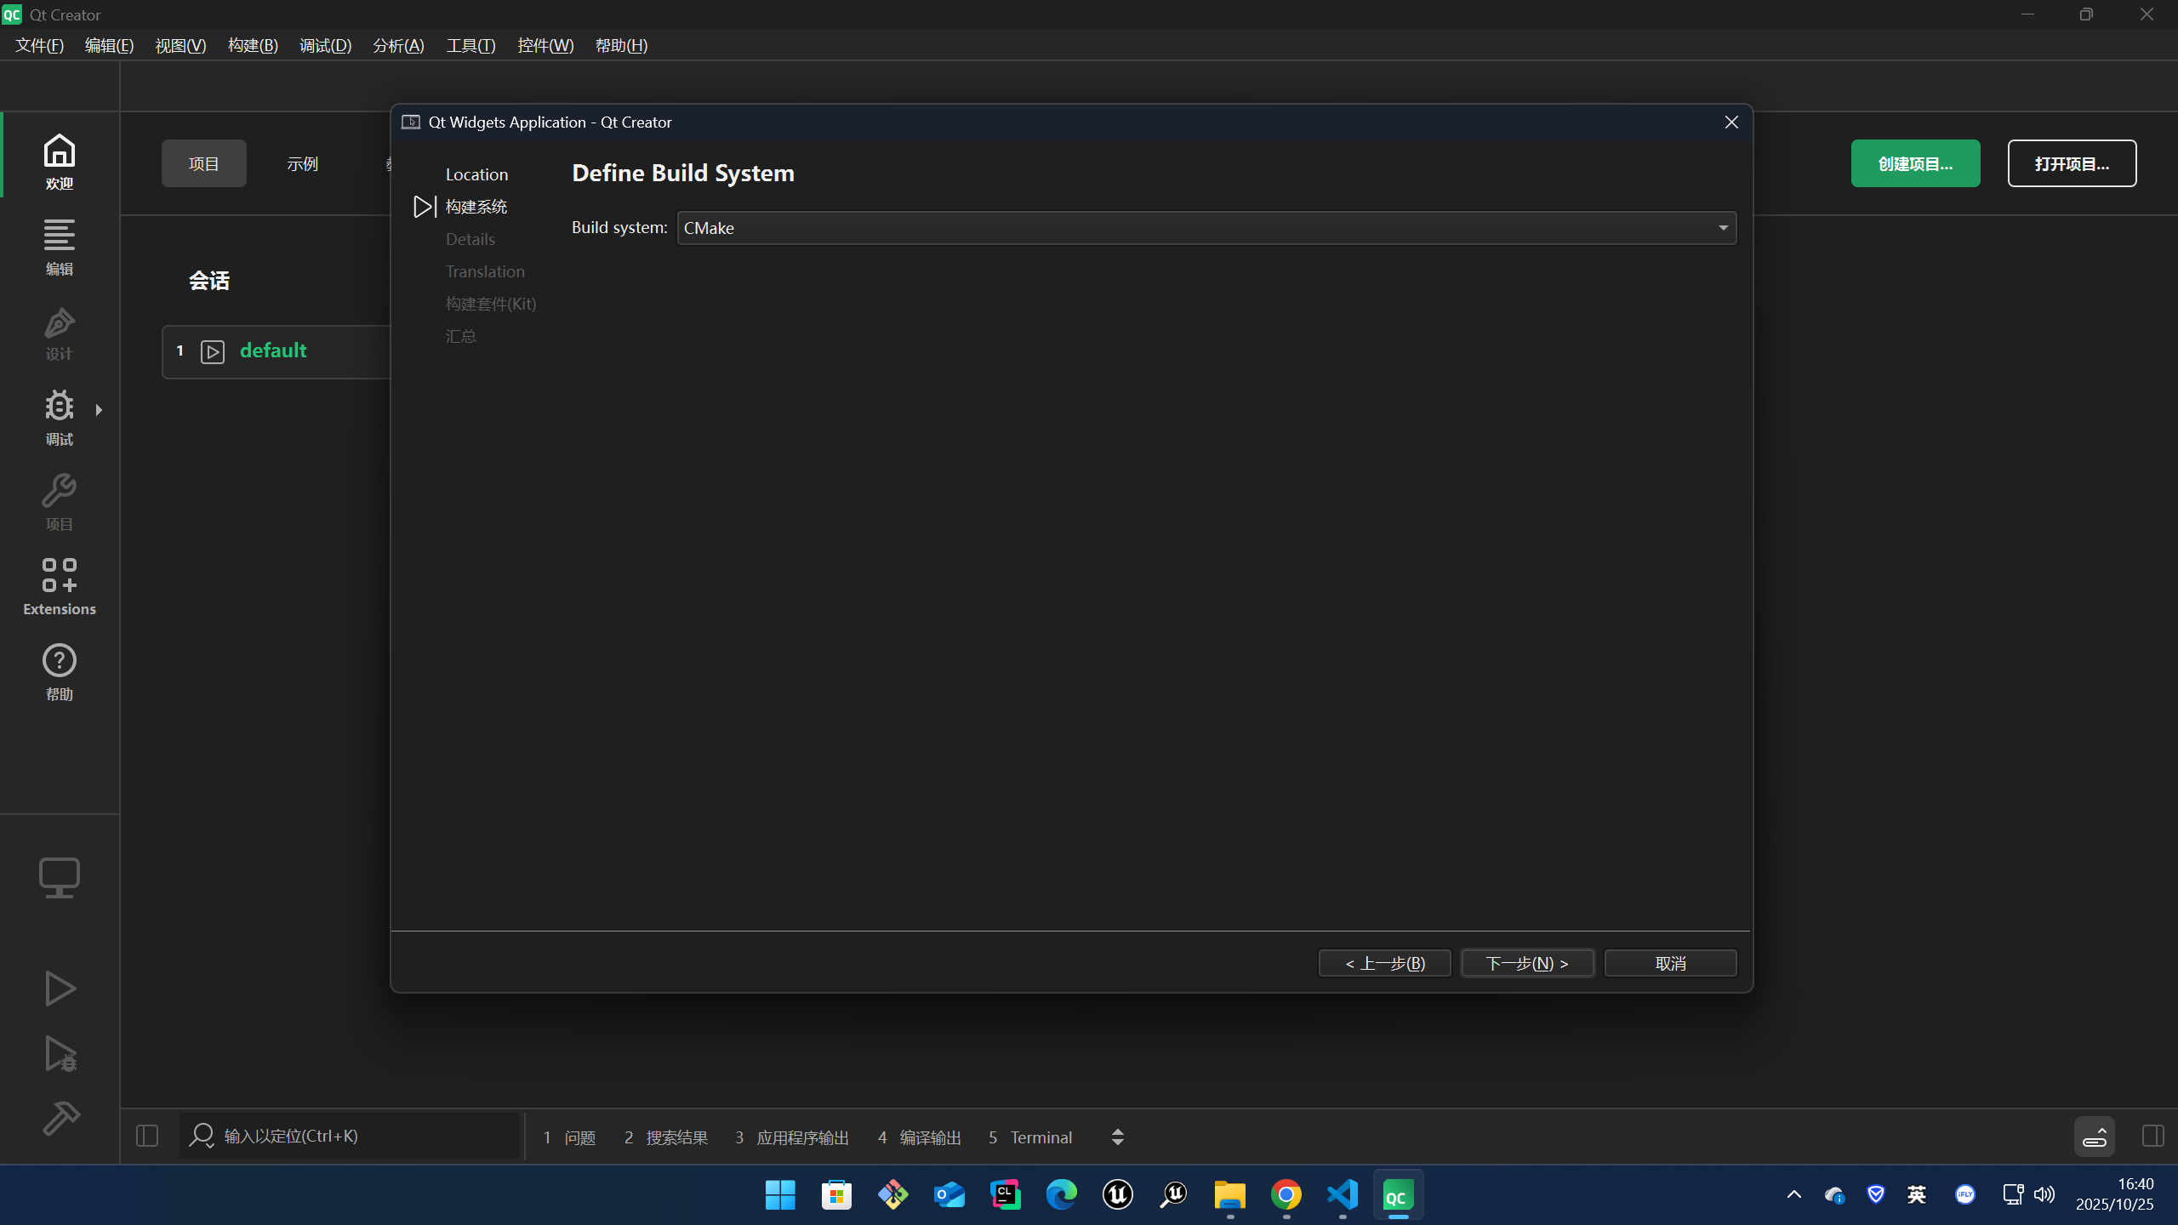Click the Run project play icon

coord(60,989)
